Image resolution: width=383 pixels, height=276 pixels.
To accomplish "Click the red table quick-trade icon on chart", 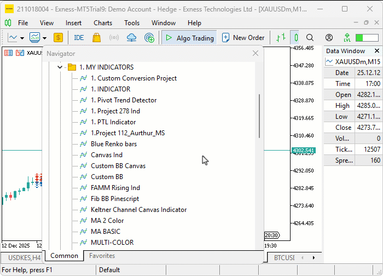I will pyautogui.click(x=9, y=53).
